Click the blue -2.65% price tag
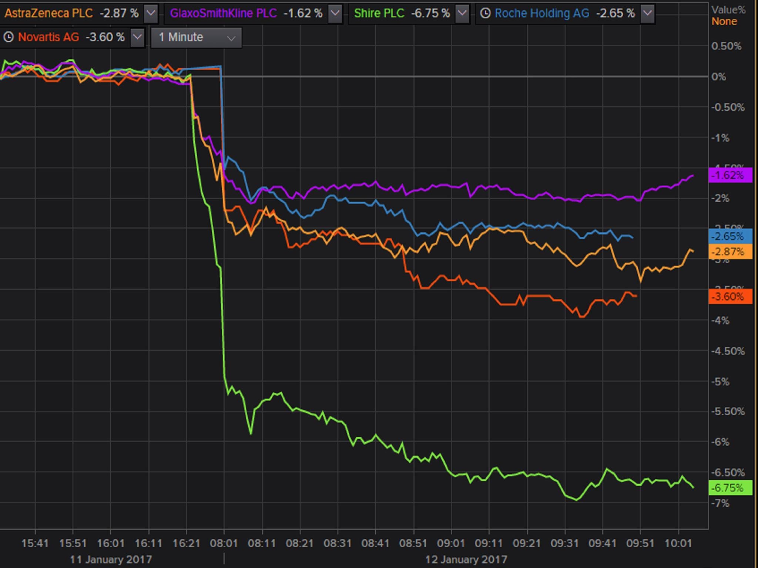758x568 pixels. click(730, 236)
